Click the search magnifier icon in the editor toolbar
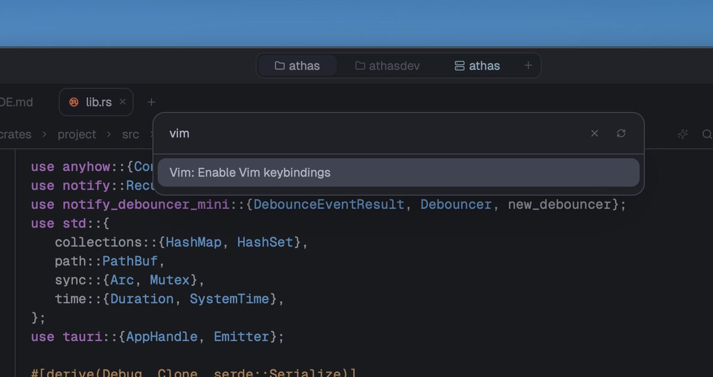The width and height of the screenshot is (713, 377). click(707, 135)
